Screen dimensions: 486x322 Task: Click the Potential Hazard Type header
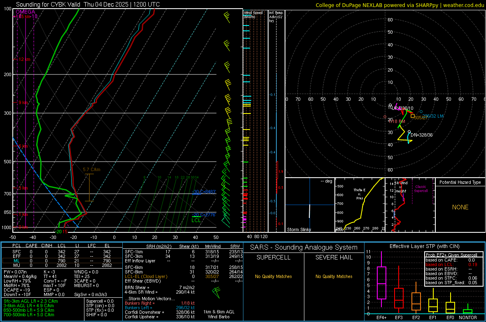[x=460, y=182]
